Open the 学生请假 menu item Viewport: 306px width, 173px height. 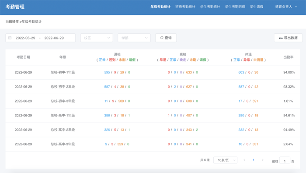[x=257, y=7]
